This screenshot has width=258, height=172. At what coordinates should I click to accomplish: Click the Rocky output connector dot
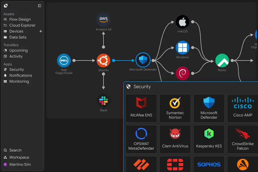tap(232, 60)
